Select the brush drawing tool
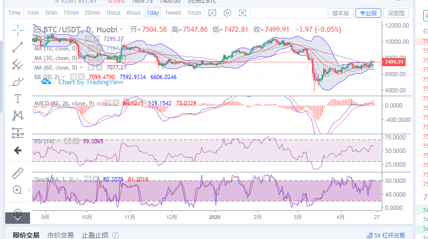The image size is (428, 239). (x=18, y=80)
